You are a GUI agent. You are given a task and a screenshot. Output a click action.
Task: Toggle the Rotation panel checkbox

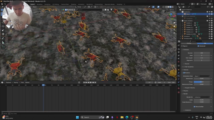[x=184, y=73]
